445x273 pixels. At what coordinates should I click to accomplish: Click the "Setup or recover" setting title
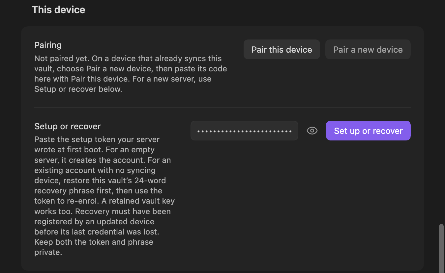68,126
